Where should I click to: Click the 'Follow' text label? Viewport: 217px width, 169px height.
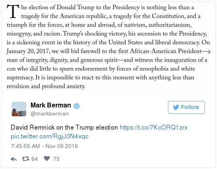tap(190, 107)
